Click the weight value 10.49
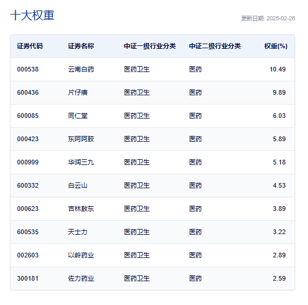308x305 pixels. [278, 70]
